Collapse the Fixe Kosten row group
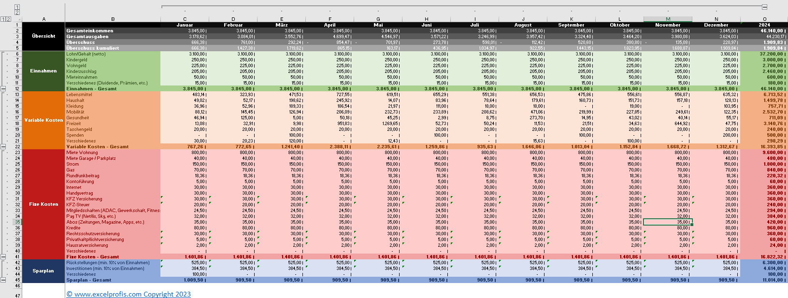The height and width of the screenshot is (298, 788). click(3, 257)
